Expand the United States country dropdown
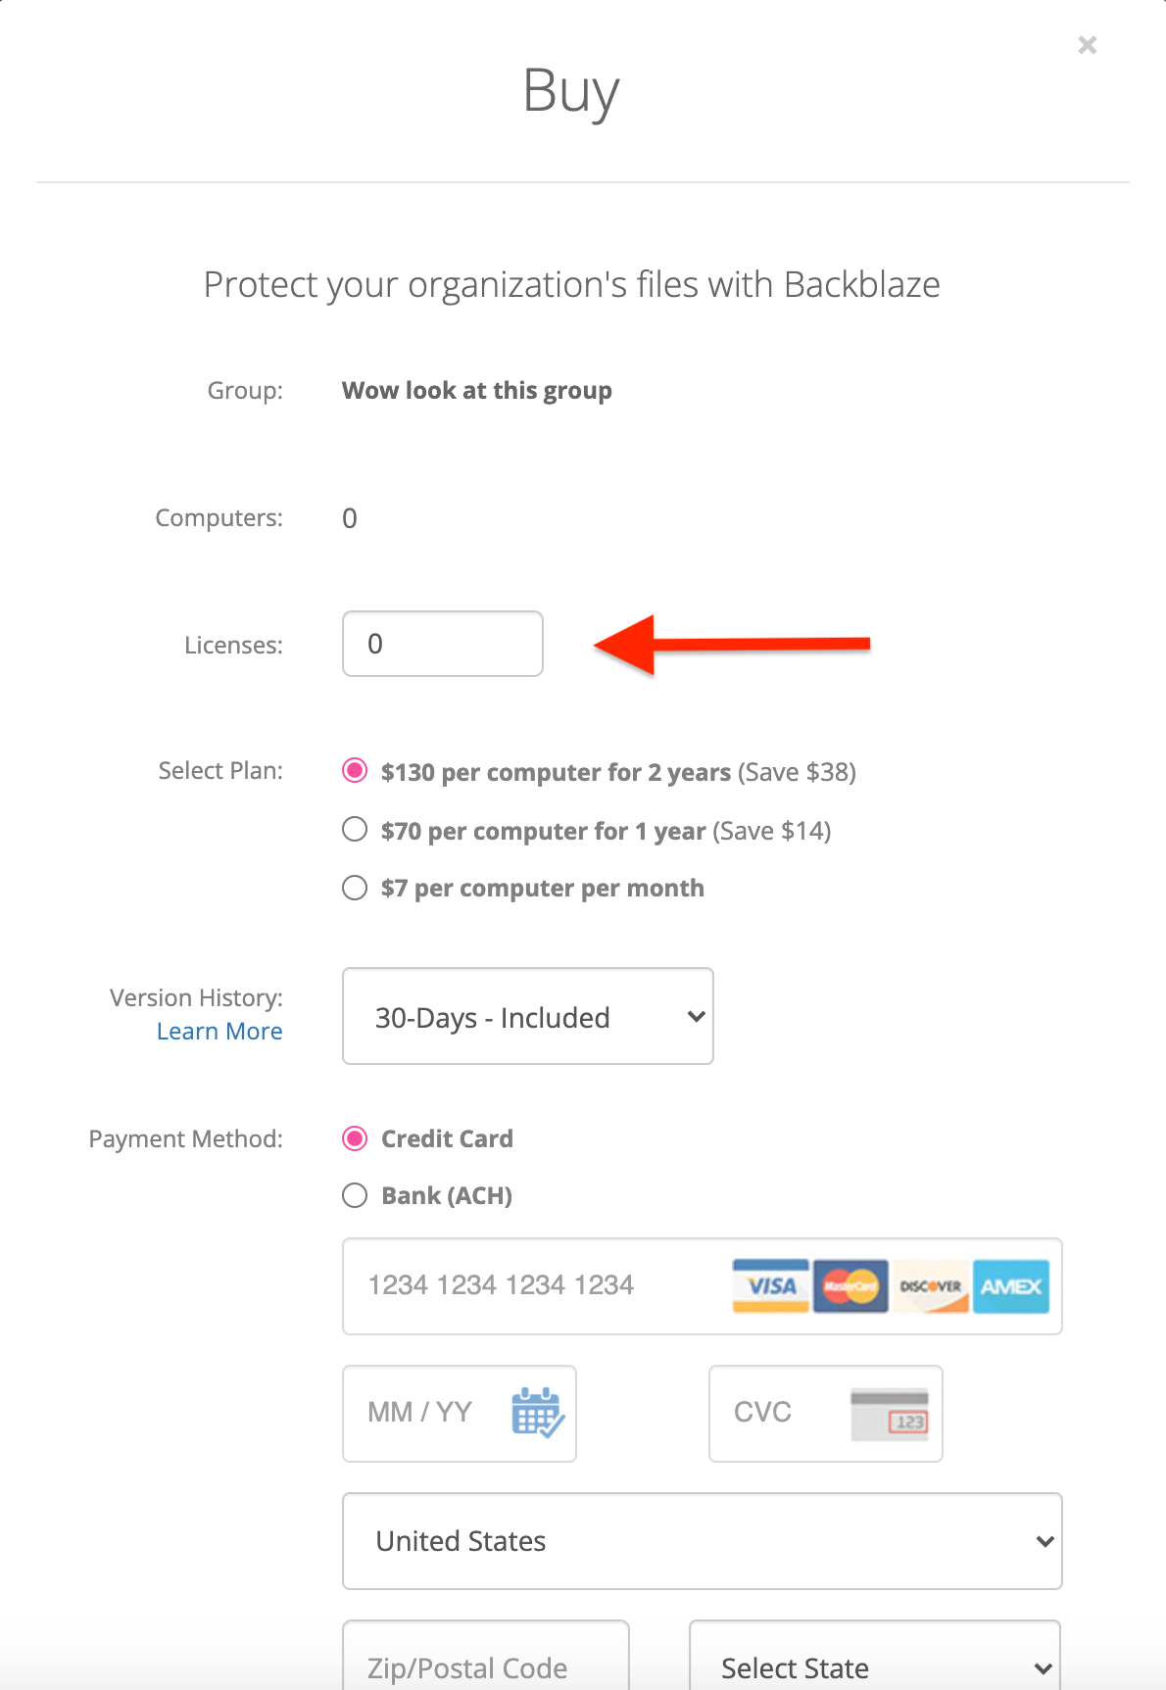This screenshot has width=1166, height=1690. coord(703,1541)
